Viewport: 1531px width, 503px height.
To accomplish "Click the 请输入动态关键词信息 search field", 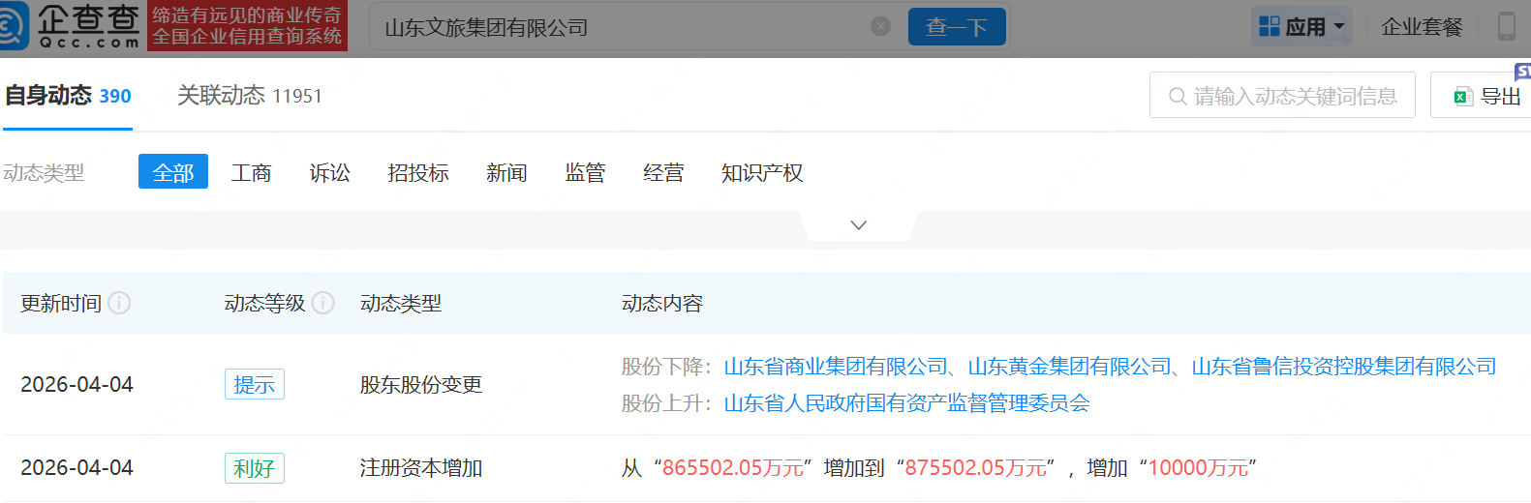I will pos(1295,96).
